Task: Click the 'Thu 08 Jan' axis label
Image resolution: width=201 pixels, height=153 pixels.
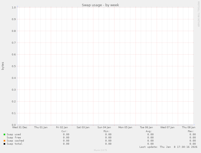Action: click(188, 127)
